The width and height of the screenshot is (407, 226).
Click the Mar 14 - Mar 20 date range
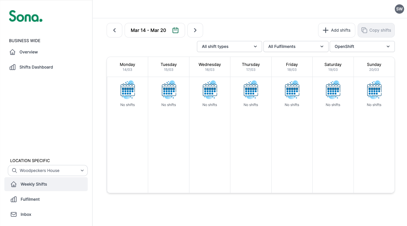[148, 30]
